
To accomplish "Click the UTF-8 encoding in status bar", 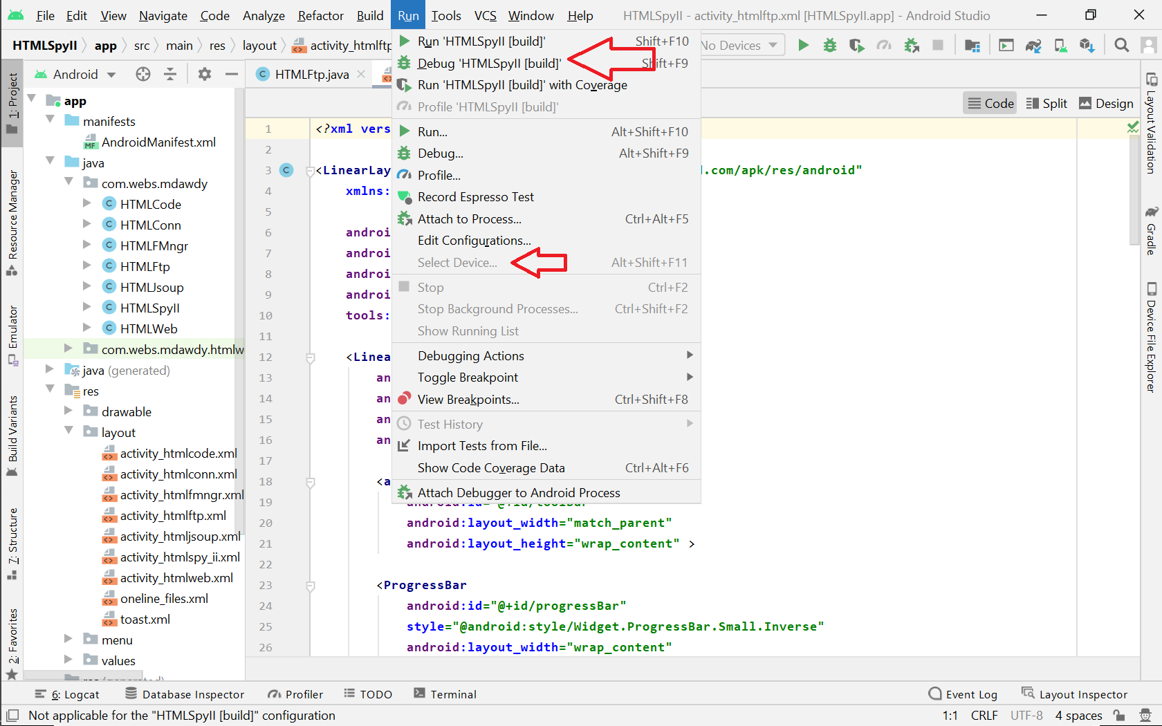I will click(x=1026, y=716).
